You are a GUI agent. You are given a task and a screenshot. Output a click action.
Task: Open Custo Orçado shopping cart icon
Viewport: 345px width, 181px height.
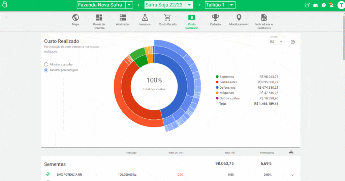[167, 18]
